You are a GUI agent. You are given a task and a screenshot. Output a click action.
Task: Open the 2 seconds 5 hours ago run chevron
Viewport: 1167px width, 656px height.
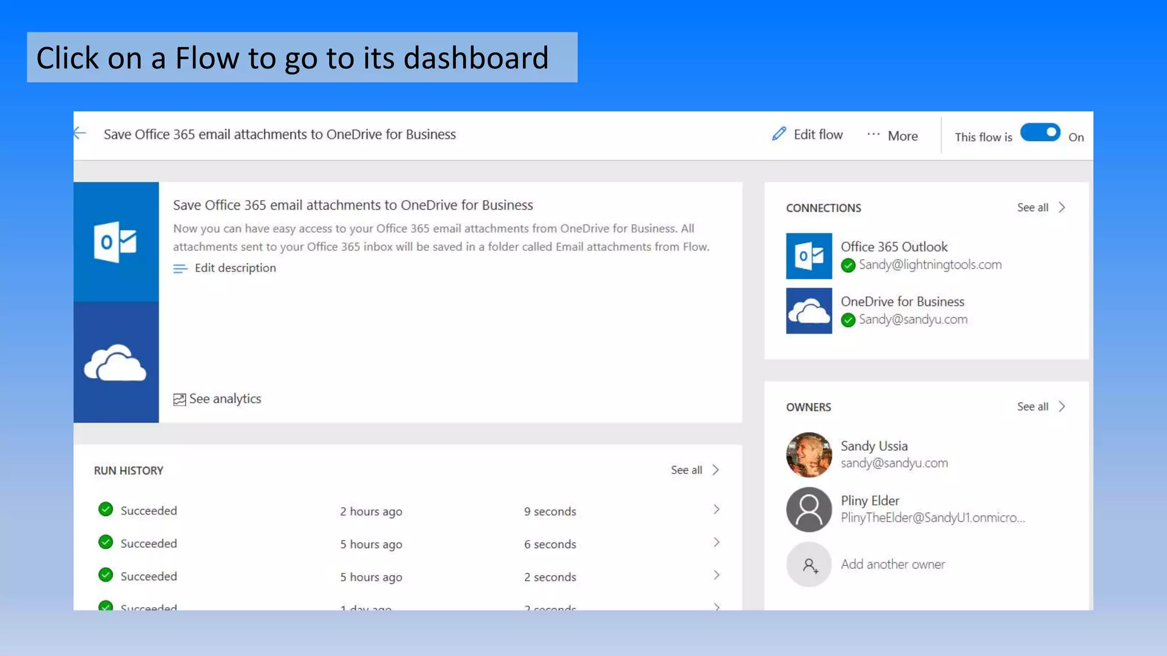point(716,575)
